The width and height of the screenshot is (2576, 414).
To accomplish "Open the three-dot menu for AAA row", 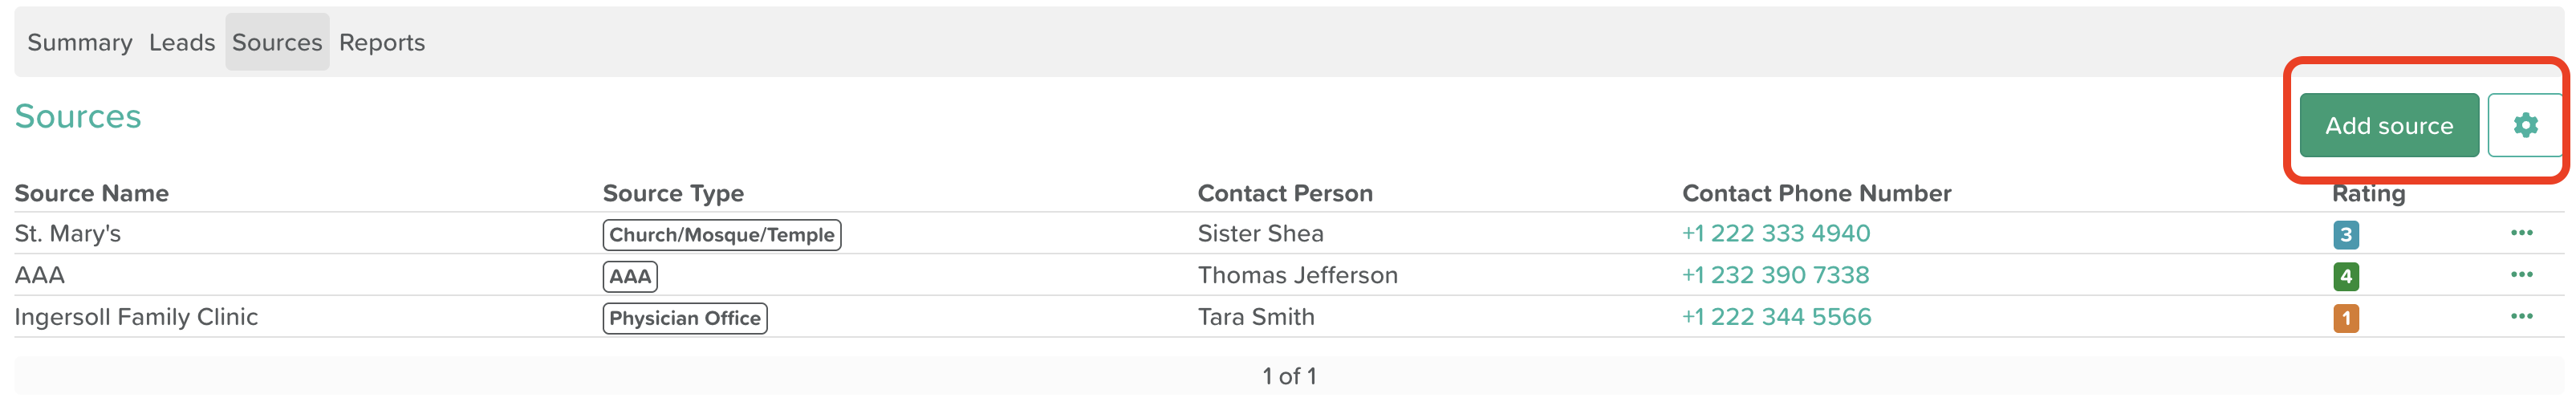I will point(2521,275).
